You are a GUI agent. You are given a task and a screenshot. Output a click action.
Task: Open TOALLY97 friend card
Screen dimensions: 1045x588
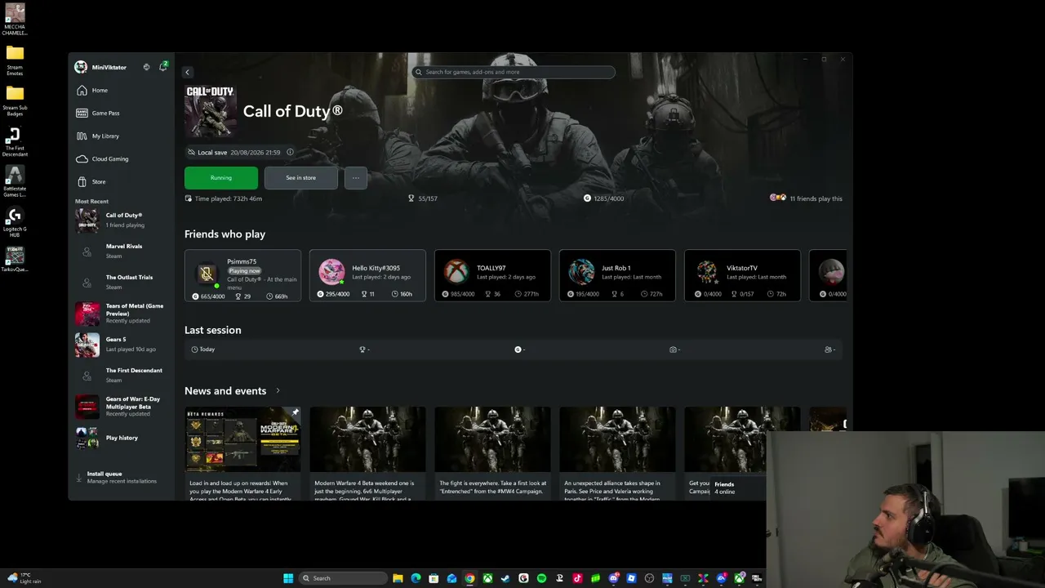point(492,275)
